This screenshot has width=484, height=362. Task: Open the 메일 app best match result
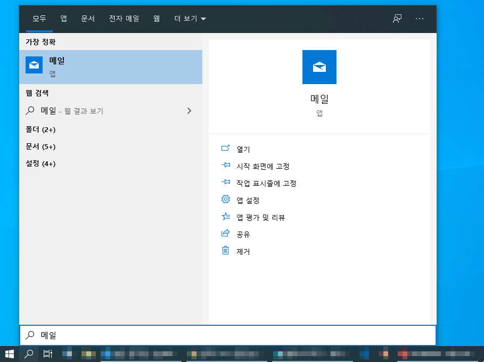[111, 67]
